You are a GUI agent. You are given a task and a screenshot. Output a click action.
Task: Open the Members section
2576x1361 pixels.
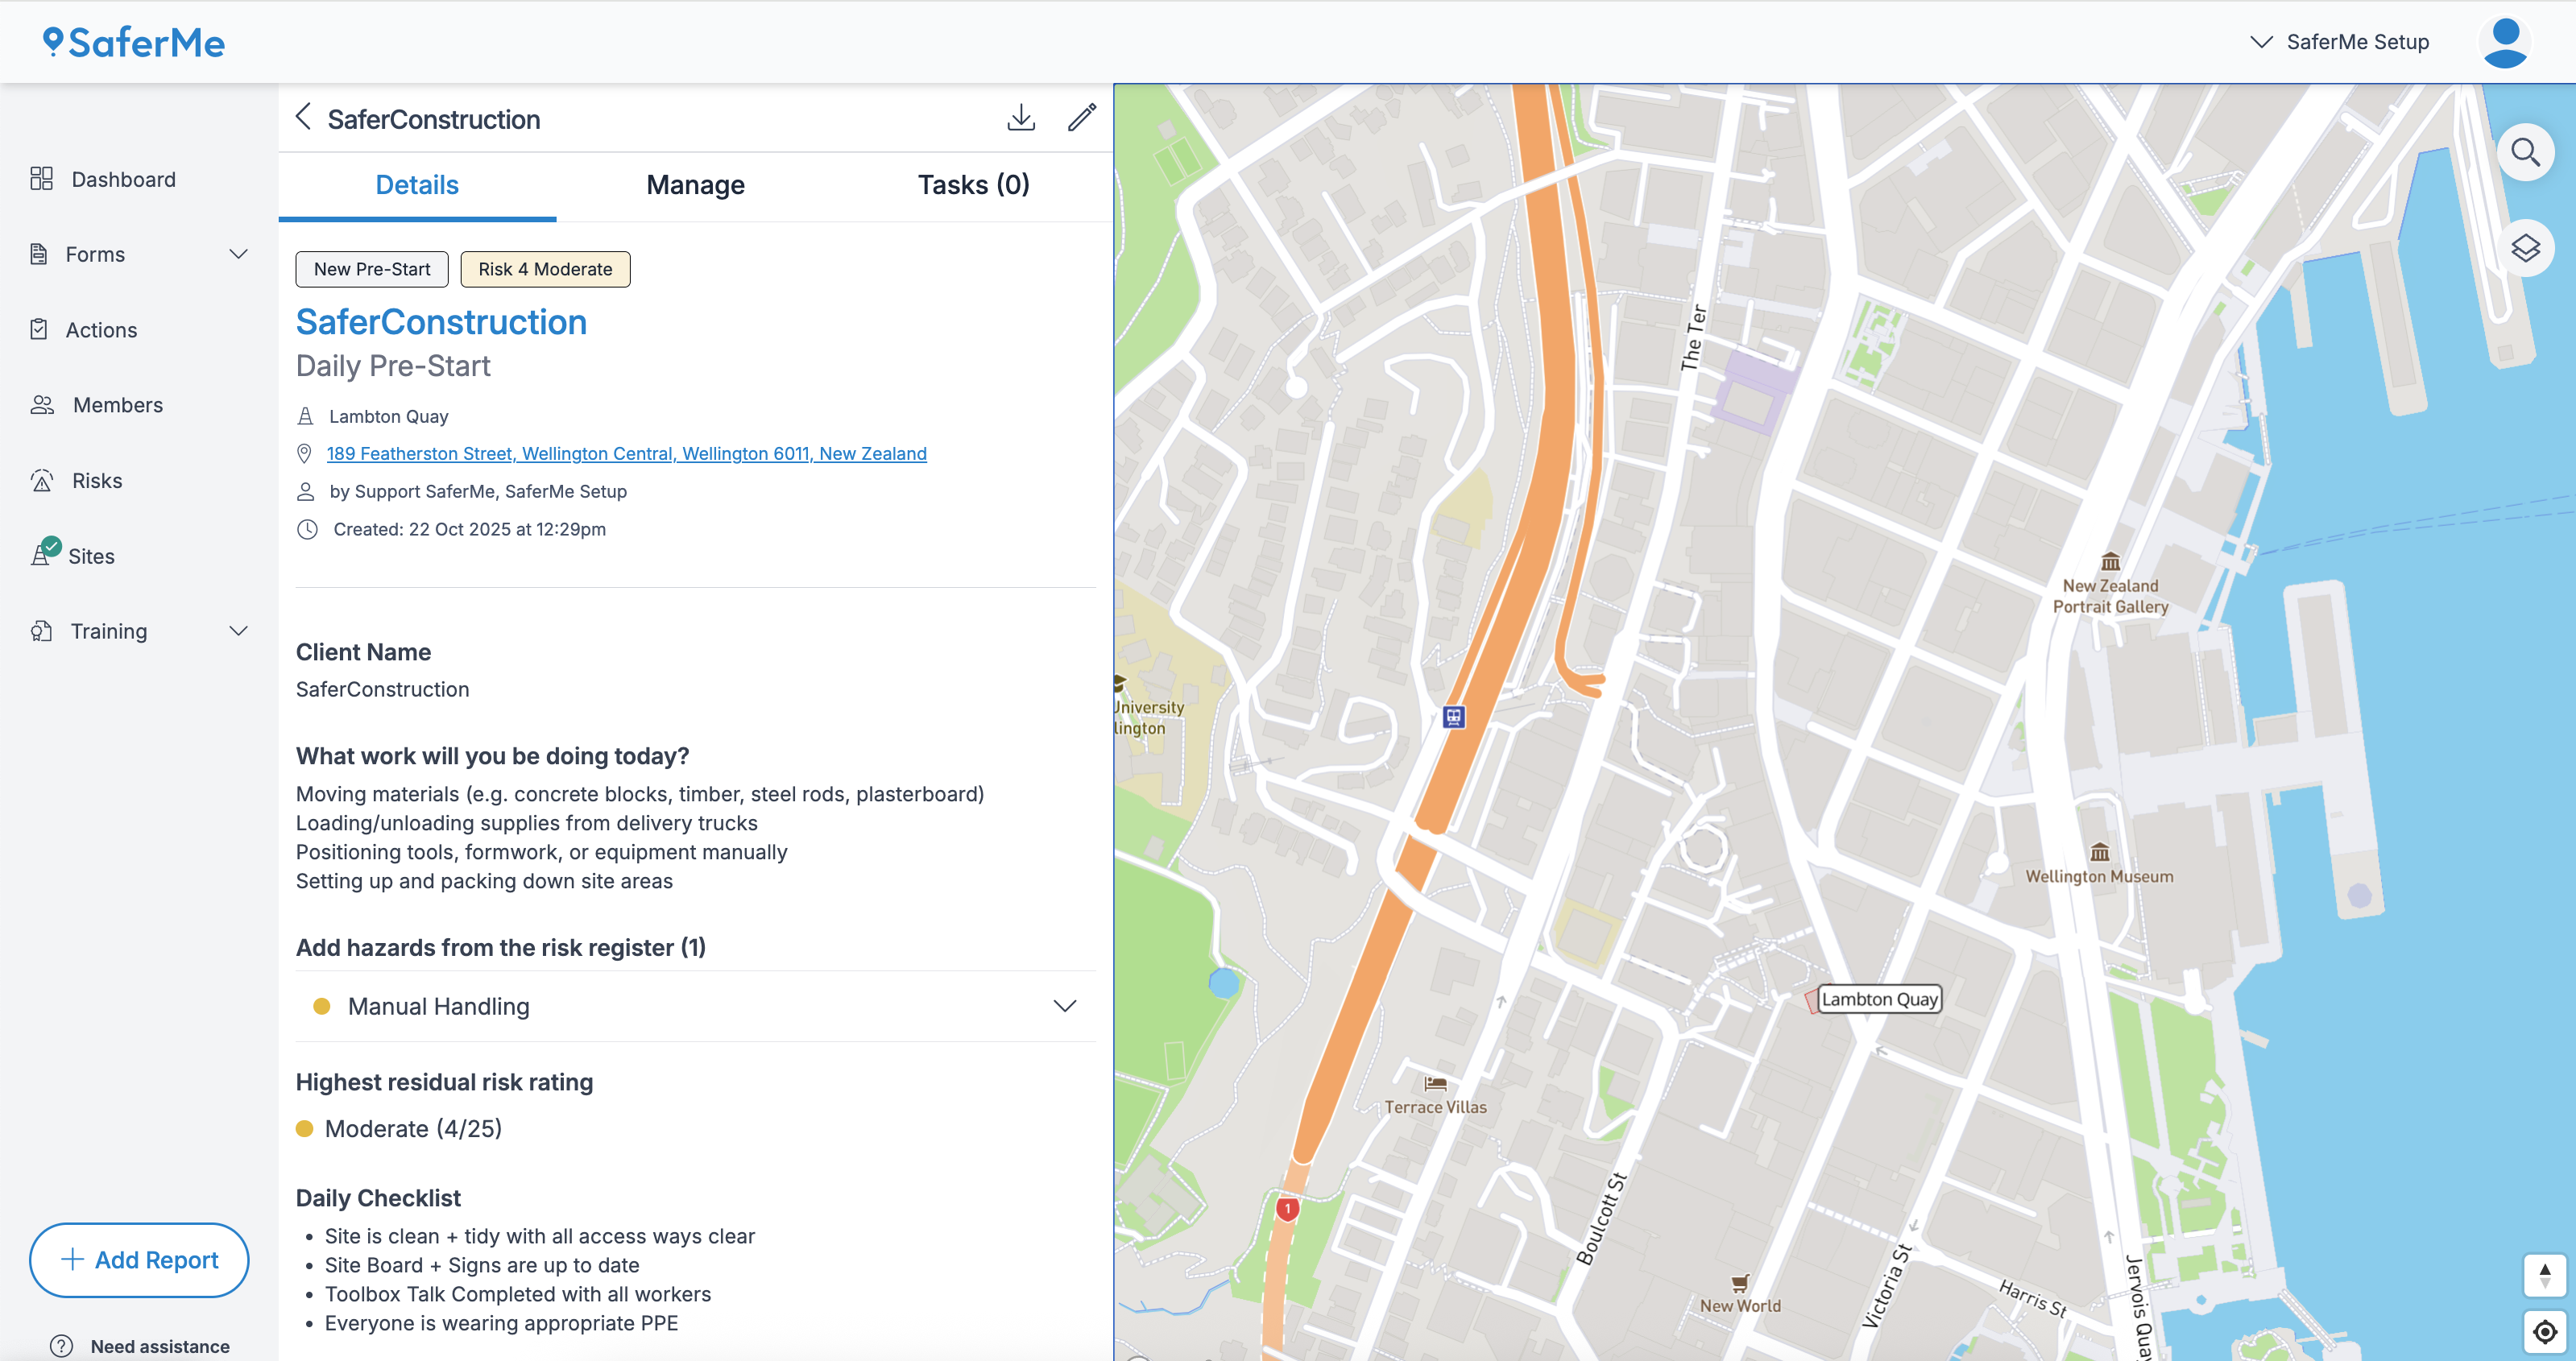pos(117,405)
